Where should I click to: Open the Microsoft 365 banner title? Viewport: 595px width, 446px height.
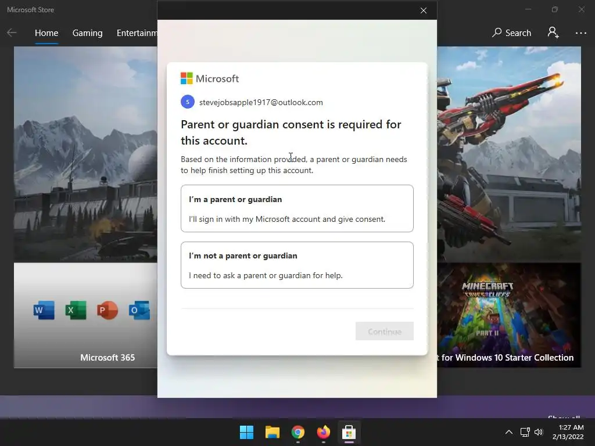(107, 358)
